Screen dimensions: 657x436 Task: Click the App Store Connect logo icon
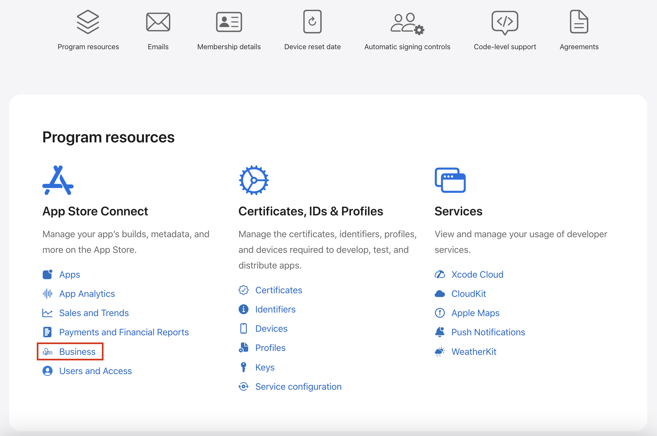58,180
